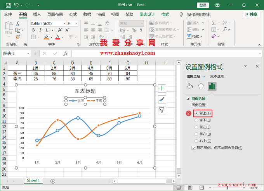Open Effects pentagon tab in pane
The width and height of the screenshot is (264, 191).
(201, 86)
